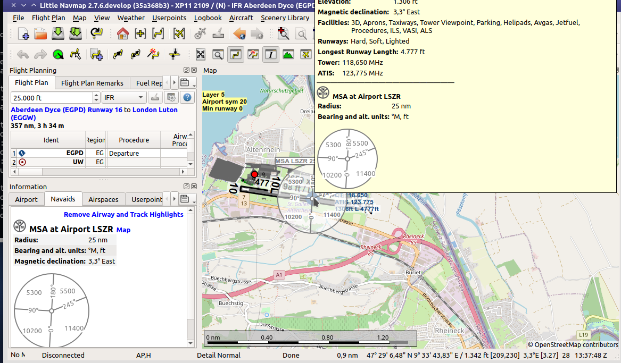
Task: Float the Flight Planning dock
Action: pos(187,70)
